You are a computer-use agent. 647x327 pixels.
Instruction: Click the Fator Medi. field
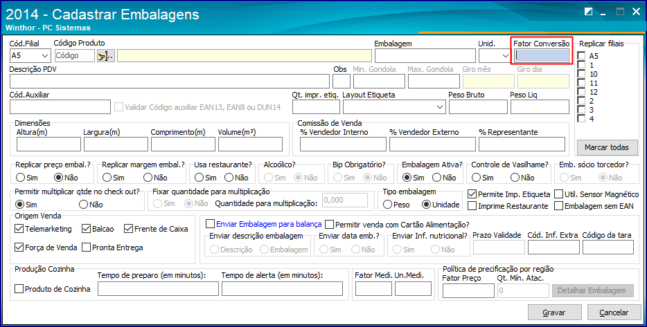tap(373, 289)
